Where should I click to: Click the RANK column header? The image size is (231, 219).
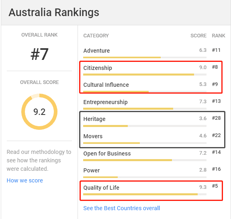(x=219, y=36)
